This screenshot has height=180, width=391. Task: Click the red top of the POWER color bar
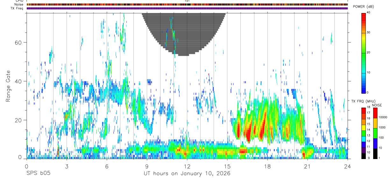point(364,17)
